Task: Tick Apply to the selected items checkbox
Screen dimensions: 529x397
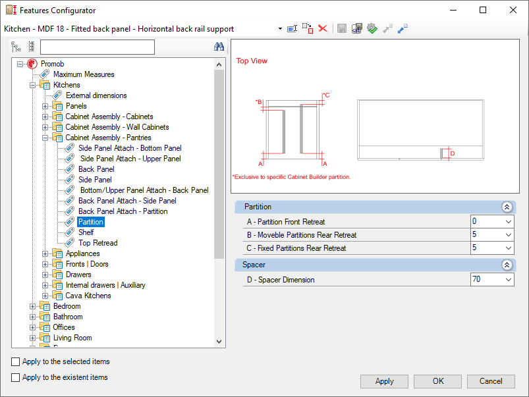Action: 16,361
